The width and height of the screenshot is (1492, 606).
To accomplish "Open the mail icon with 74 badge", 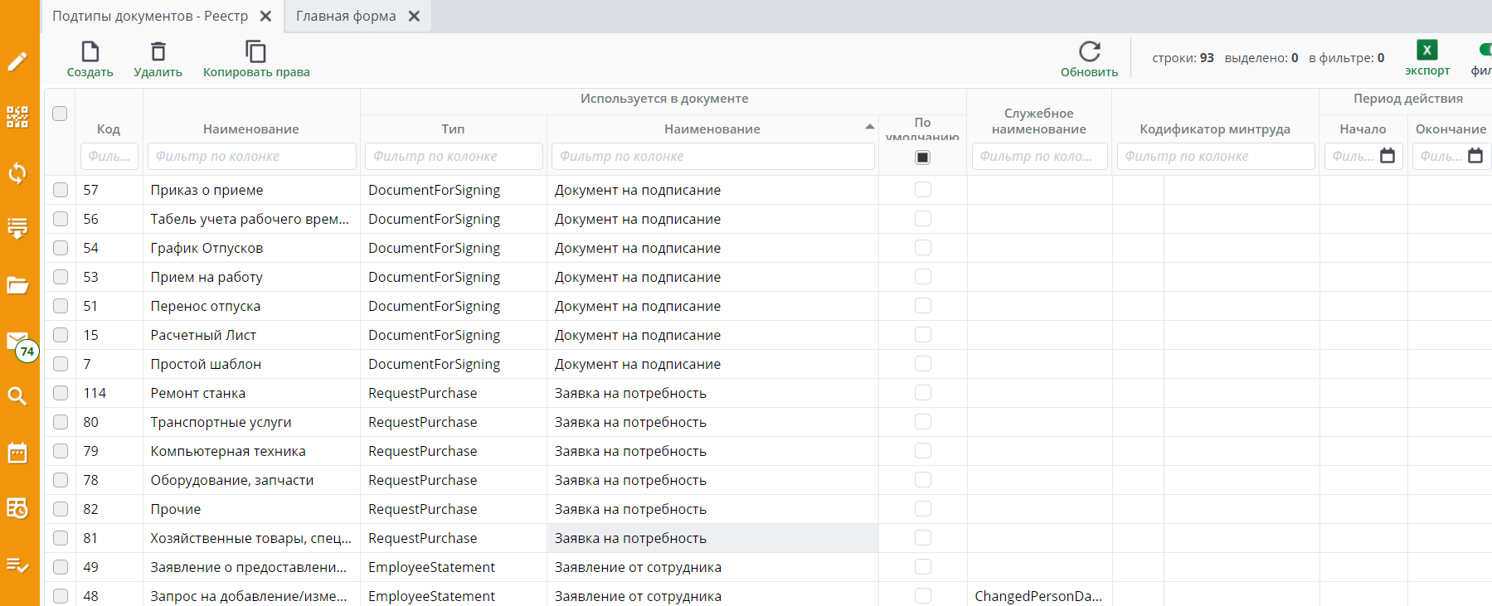I will [17, 341].
